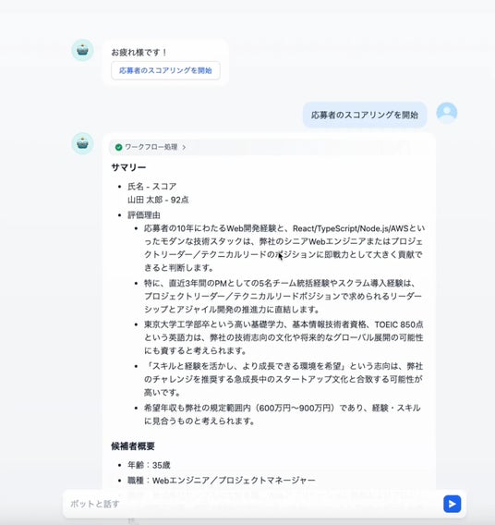Click the 年齢：35歳 list item

point(149,465)
